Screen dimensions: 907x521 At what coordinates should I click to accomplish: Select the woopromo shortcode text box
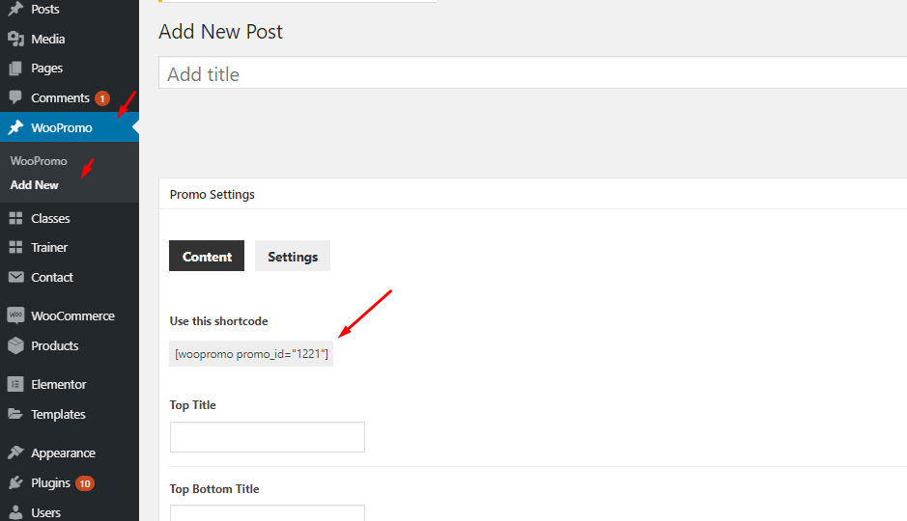(x=251, y=353)
